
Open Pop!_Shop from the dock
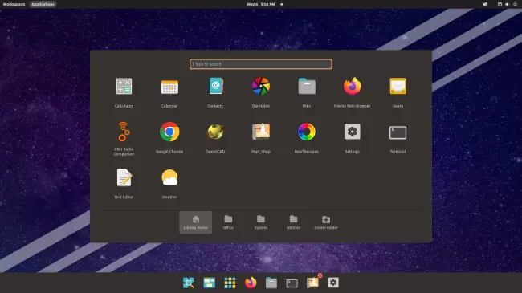tap(313, 282)
